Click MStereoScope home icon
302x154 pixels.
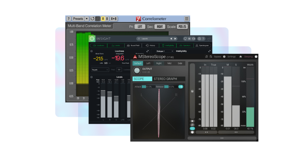click(241, 57)
